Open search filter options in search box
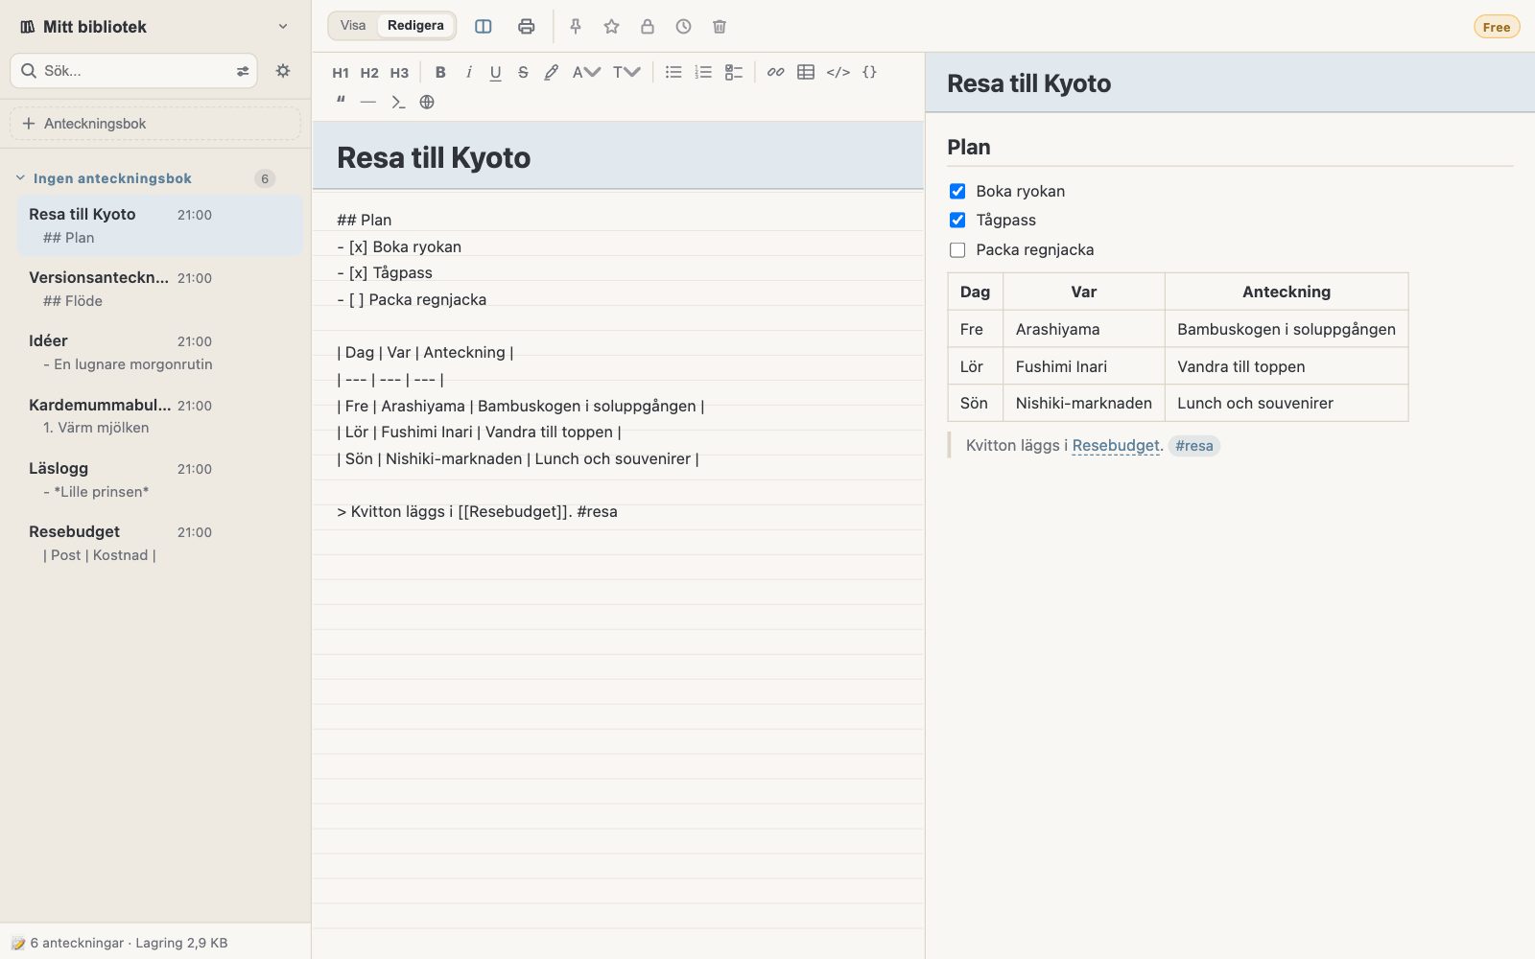 [243, 71]
